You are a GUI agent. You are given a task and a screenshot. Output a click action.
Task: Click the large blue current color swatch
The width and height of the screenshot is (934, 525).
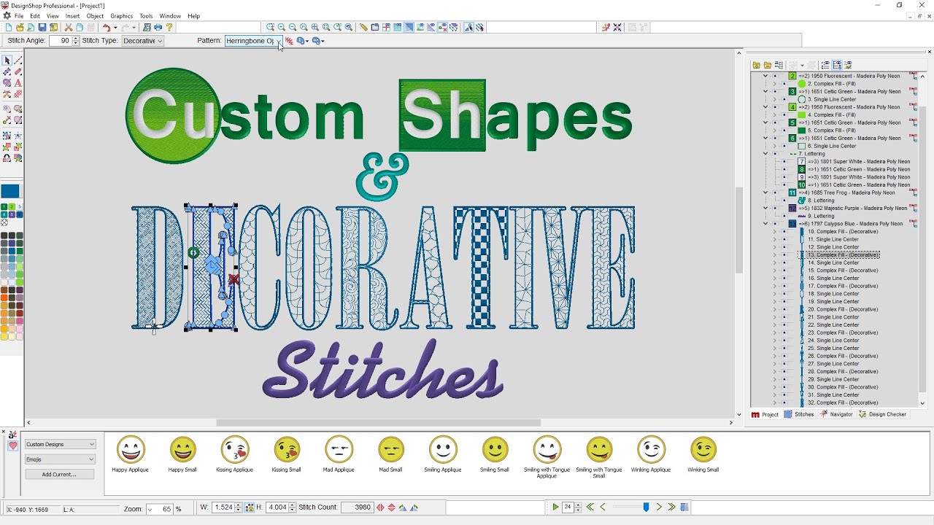[x=10, y=191]
